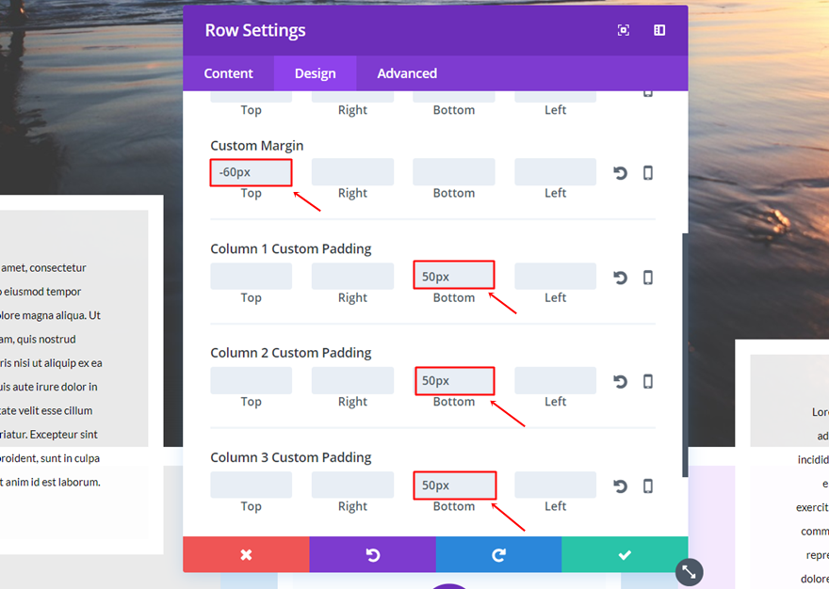829x589 pixels.
Task: Reset Column 2 Custom Padding values
Action: click(x=620, y=382)
